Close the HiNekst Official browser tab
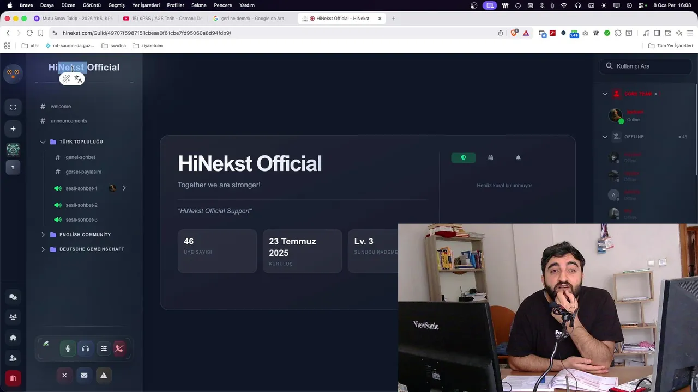Screen dimensions: 698x392 coord(380,19)
